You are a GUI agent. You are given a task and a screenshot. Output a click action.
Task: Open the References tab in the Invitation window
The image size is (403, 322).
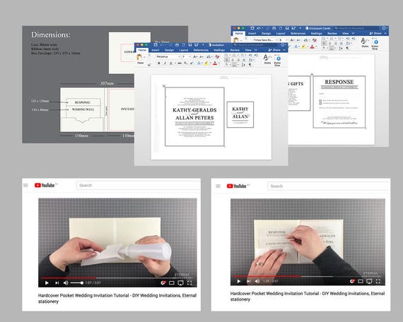point(201,50)
